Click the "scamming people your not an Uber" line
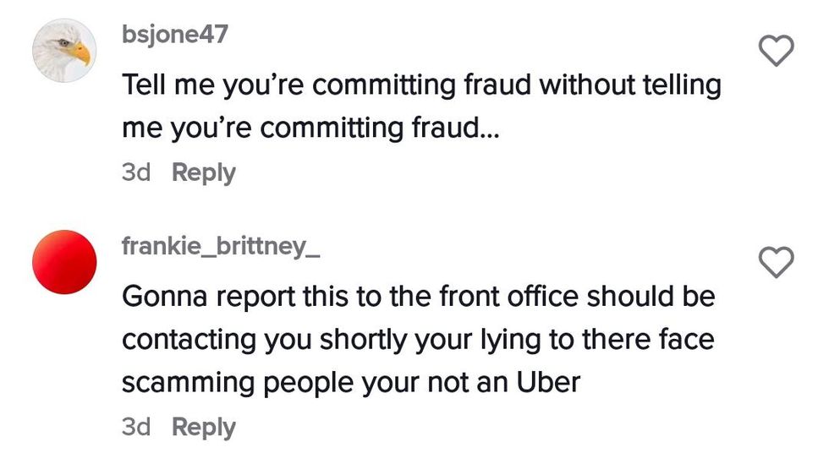This screenshot has width=829, height=453. click(x=351, y=382)
